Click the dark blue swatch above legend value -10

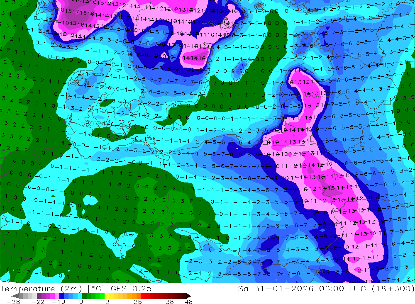tap(61, 296)
